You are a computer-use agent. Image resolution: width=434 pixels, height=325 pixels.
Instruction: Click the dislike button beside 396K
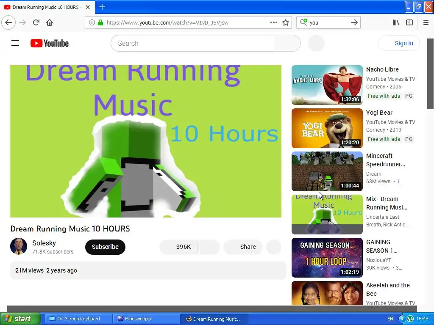click(x=209, y=247)
